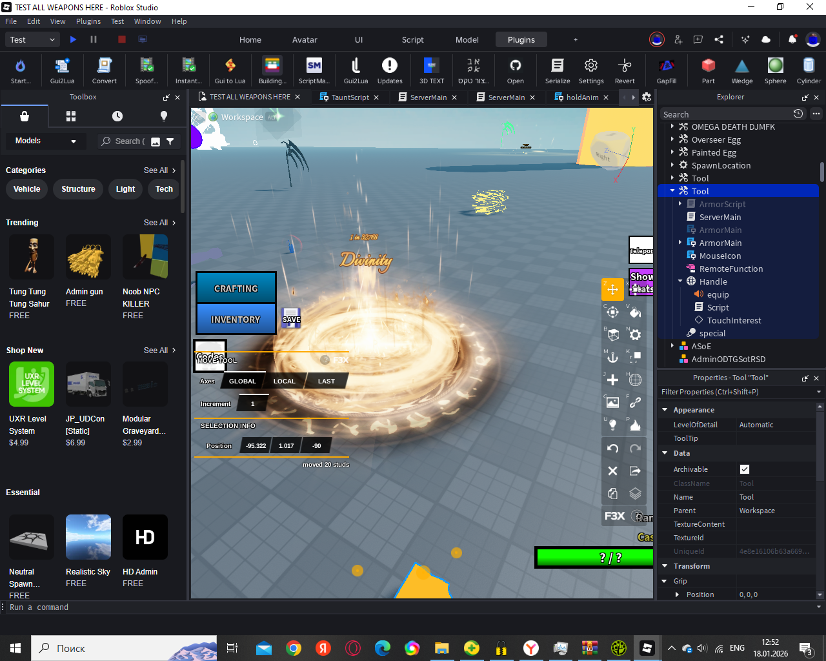This screenshot has width=826, height=661.
Task: Open the Toolbox Recent clock tab
Action: pyautogui.click(x=117, y=116)
